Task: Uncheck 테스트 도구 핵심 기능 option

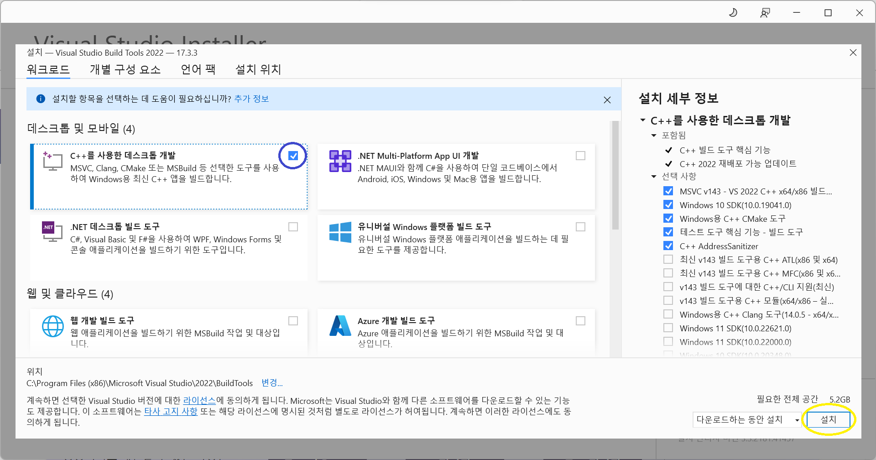Action: pyautogui.click(x=668, y=232)
